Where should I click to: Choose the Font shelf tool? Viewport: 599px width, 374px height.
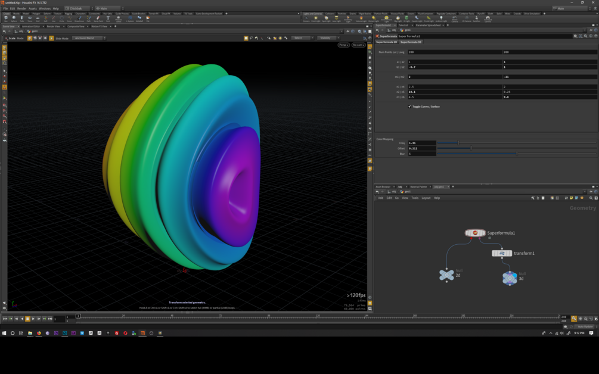click(x=108, y=18)
